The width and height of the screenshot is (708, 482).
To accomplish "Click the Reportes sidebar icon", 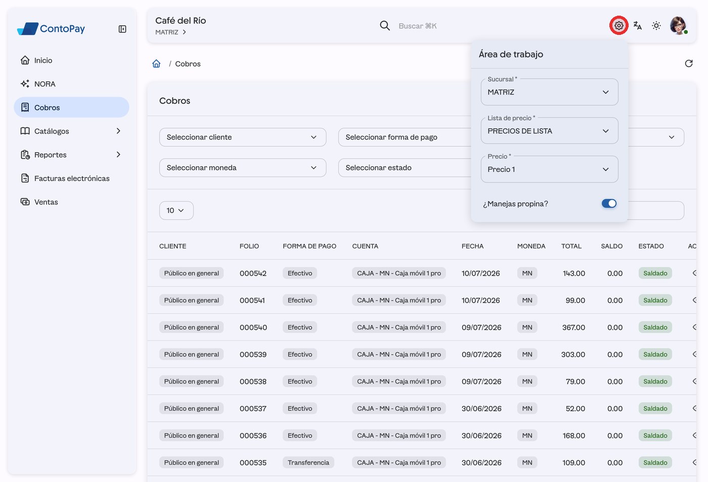I will [x=25, y=155].
